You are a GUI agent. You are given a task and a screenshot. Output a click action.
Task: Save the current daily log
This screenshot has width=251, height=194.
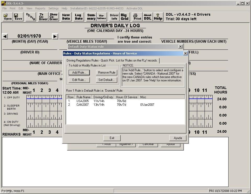(x=18, y=17)
